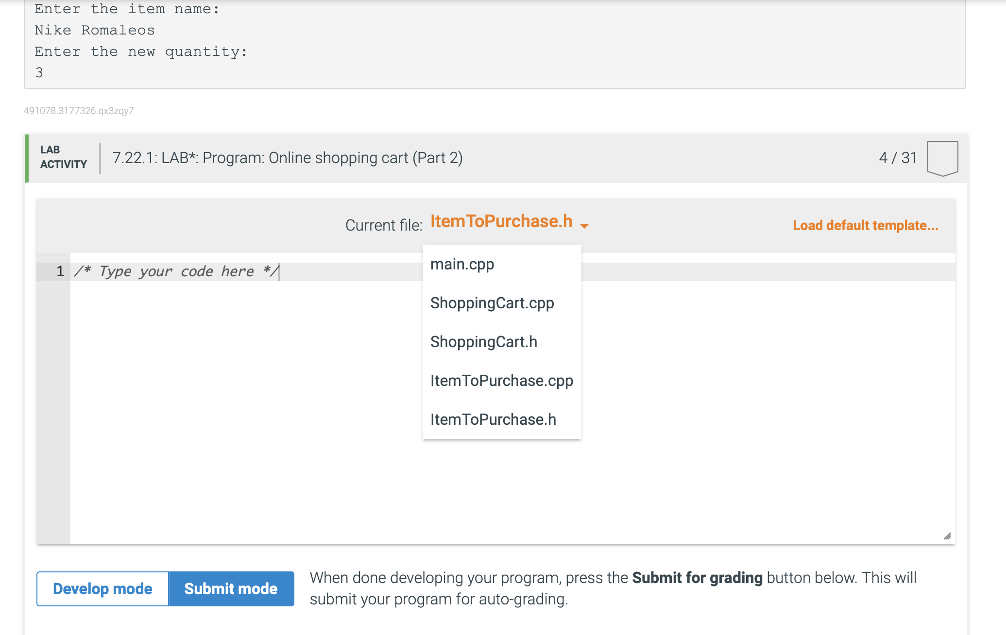Switch to Develop mode
1006x635 pixels.
(102, 588)
